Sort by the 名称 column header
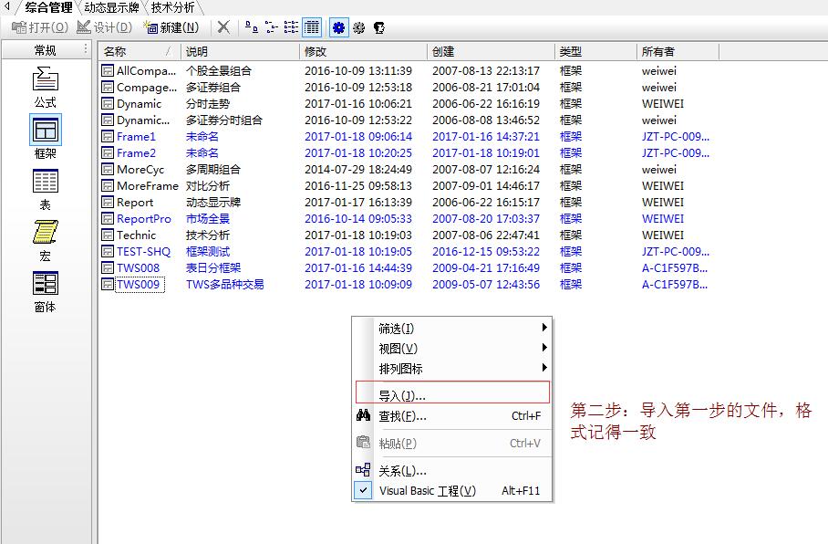This screenshot has height=544, width=828. point(140,51)
